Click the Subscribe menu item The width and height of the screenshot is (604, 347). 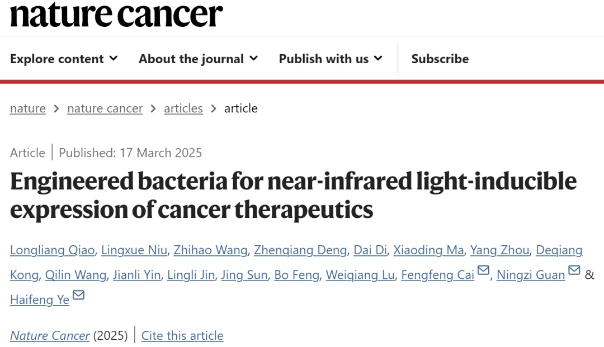coord(440,59)
